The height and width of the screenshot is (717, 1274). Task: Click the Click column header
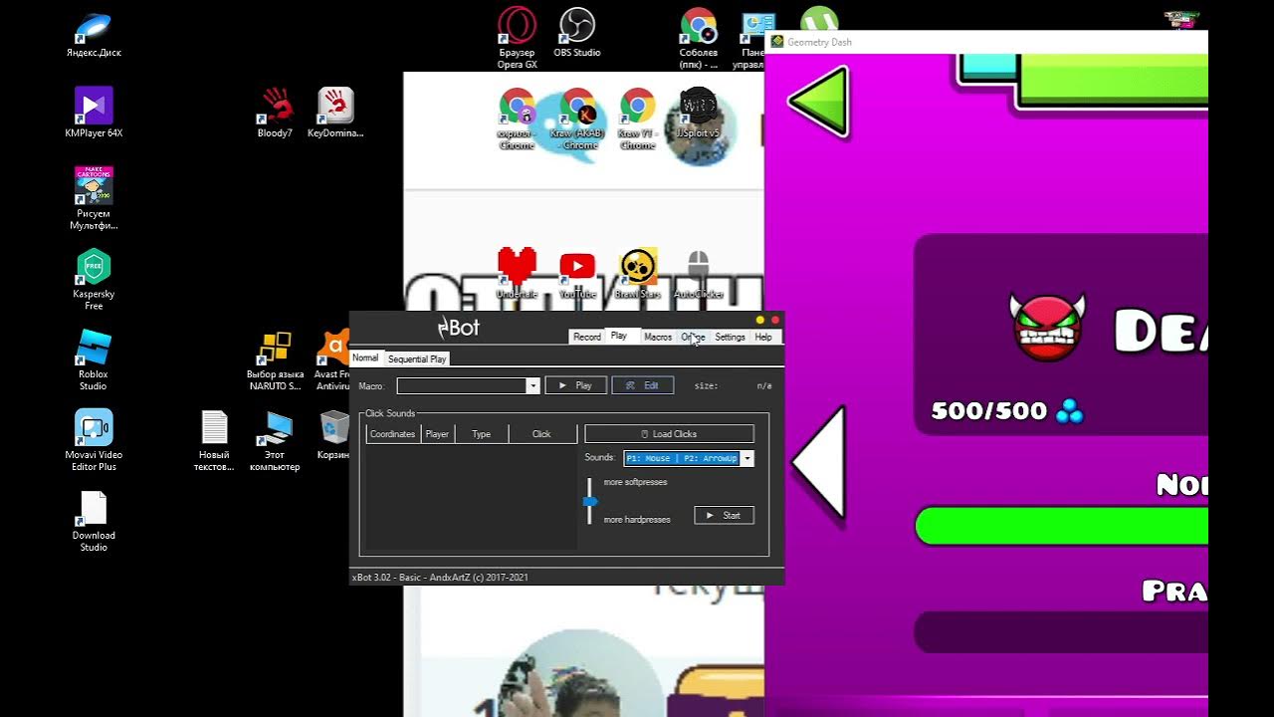point(541,434)
